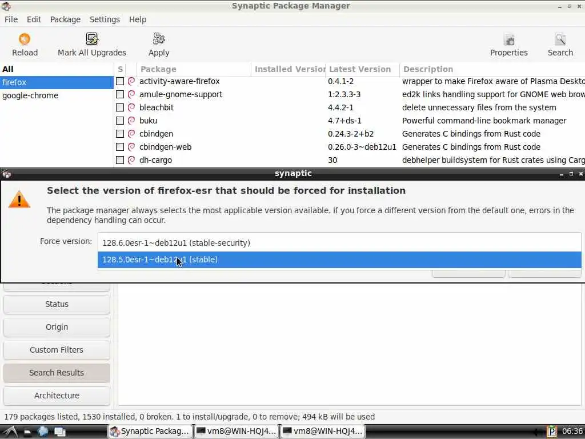Click the Debian swirl icon for cbindgen
Viewport: 585px width, 439px height.
tap(131, 134)
